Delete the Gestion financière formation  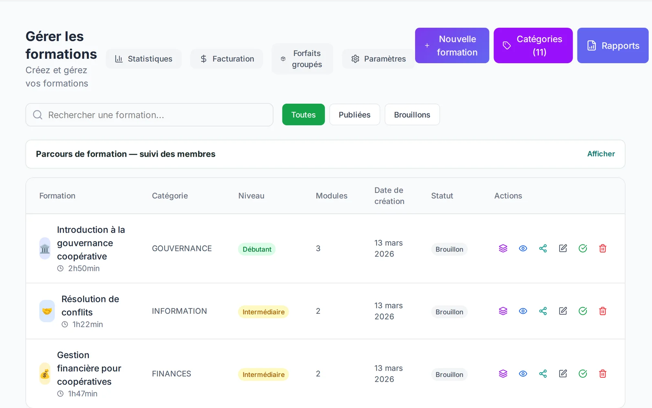click(603, 374)
